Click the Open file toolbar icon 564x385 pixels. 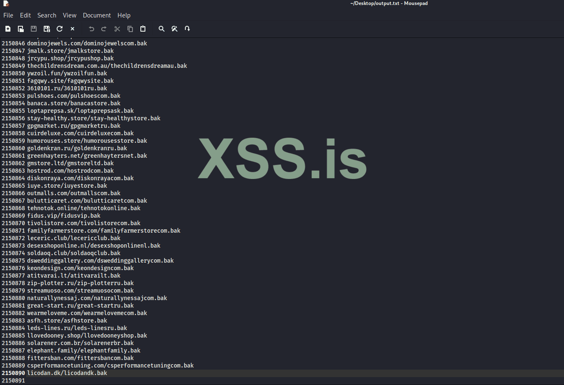21,29
